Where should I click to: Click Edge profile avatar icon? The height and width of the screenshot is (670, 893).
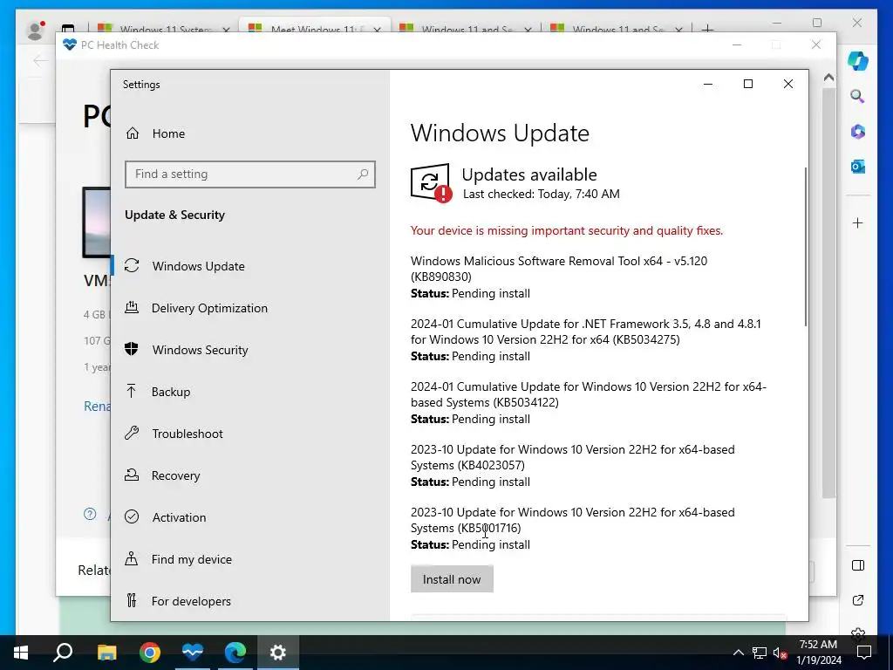pos(36,29)
